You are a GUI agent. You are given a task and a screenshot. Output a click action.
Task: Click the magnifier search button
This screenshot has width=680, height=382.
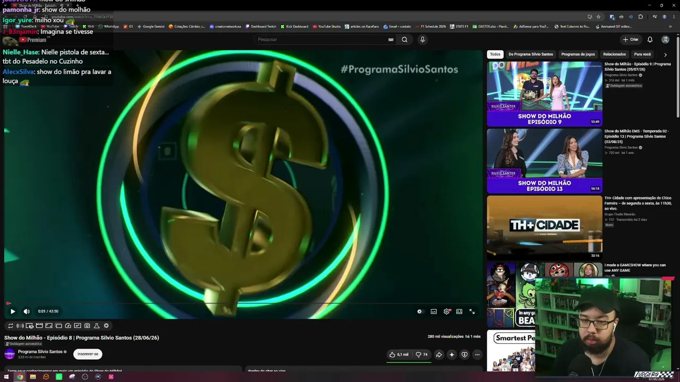(x=404, y=39)
